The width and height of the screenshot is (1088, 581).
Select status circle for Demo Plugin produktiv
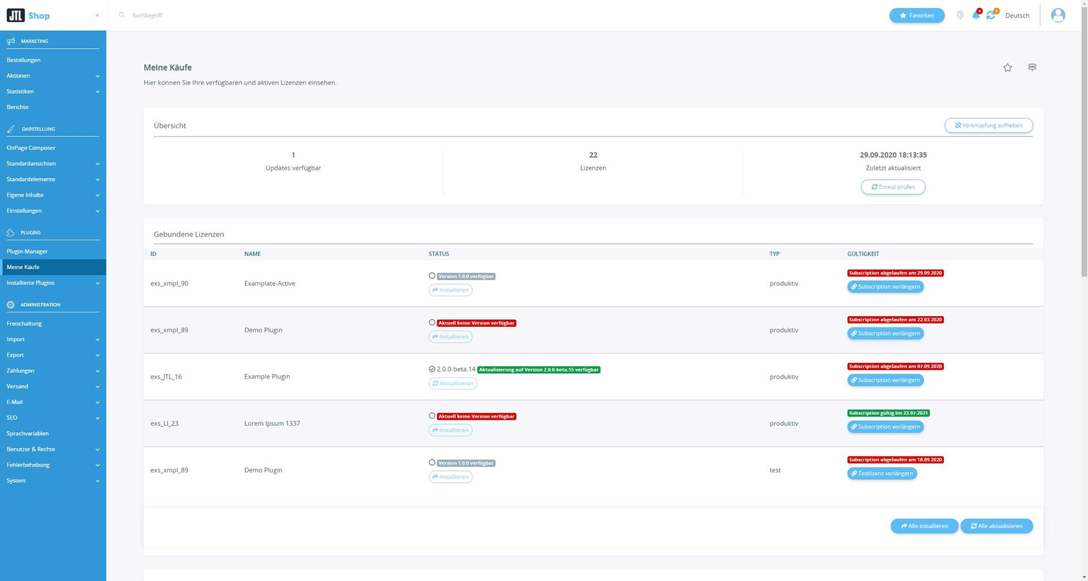click(x=432, y=322)
